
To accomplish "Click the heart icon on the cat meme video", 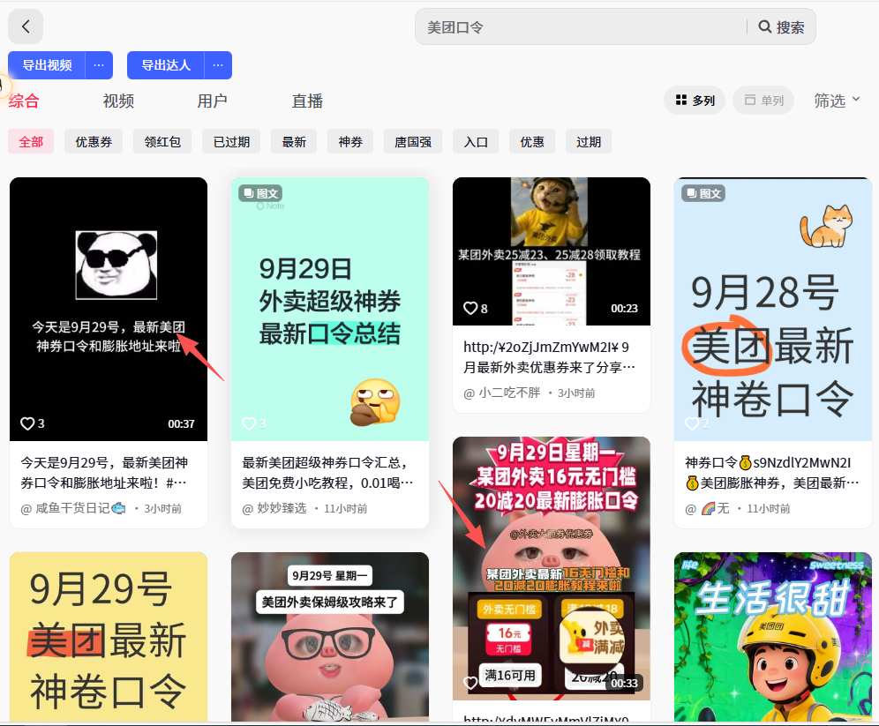I will tap(470, 308).
